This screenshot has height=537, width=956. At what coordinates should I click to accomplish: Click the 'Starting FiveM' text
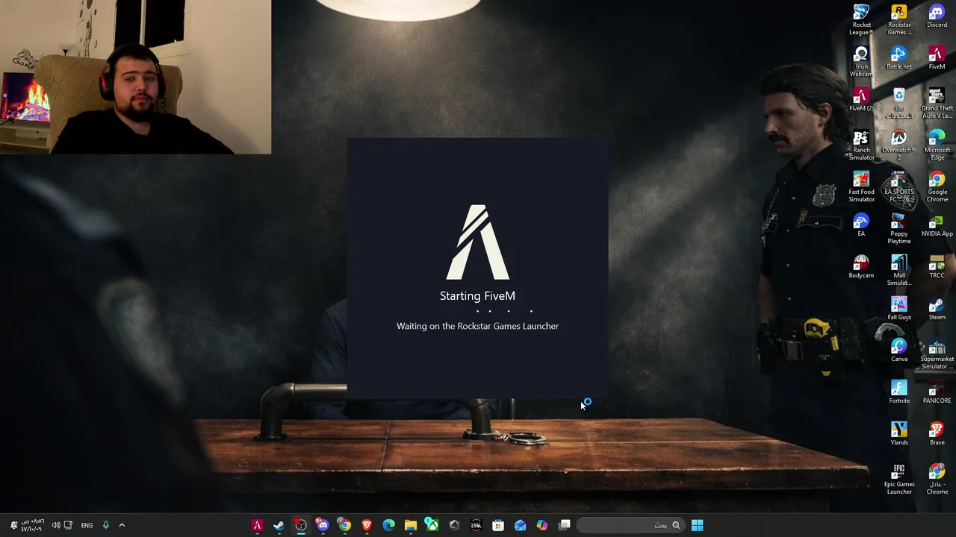tap(477, 295)
